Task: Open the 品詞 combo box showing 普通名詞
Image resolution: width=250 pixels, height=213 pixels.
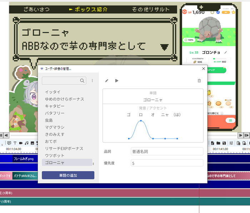Action: [x=167, y=151]
